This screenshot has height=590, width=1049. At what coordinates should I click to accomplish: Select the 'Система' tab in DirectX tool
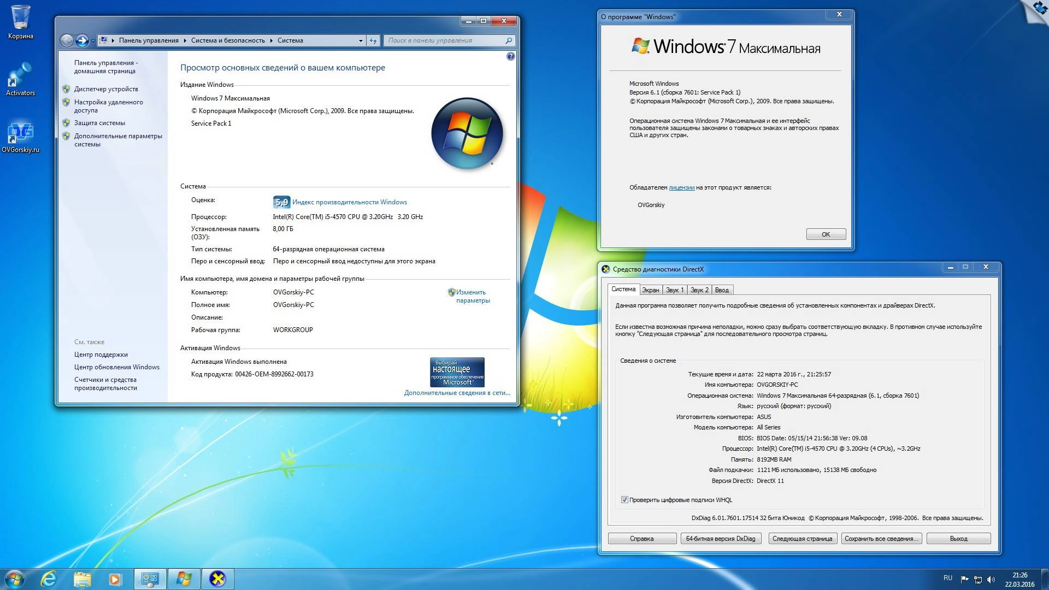pos(623,289)
